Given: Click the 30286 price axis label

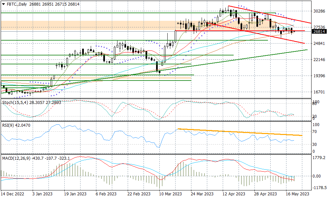Looking at the screenshot, I should pyautogui.click(x=319, y=11).
